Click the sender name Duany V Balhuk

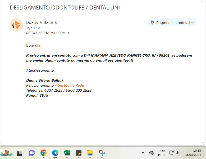[41, 22]
